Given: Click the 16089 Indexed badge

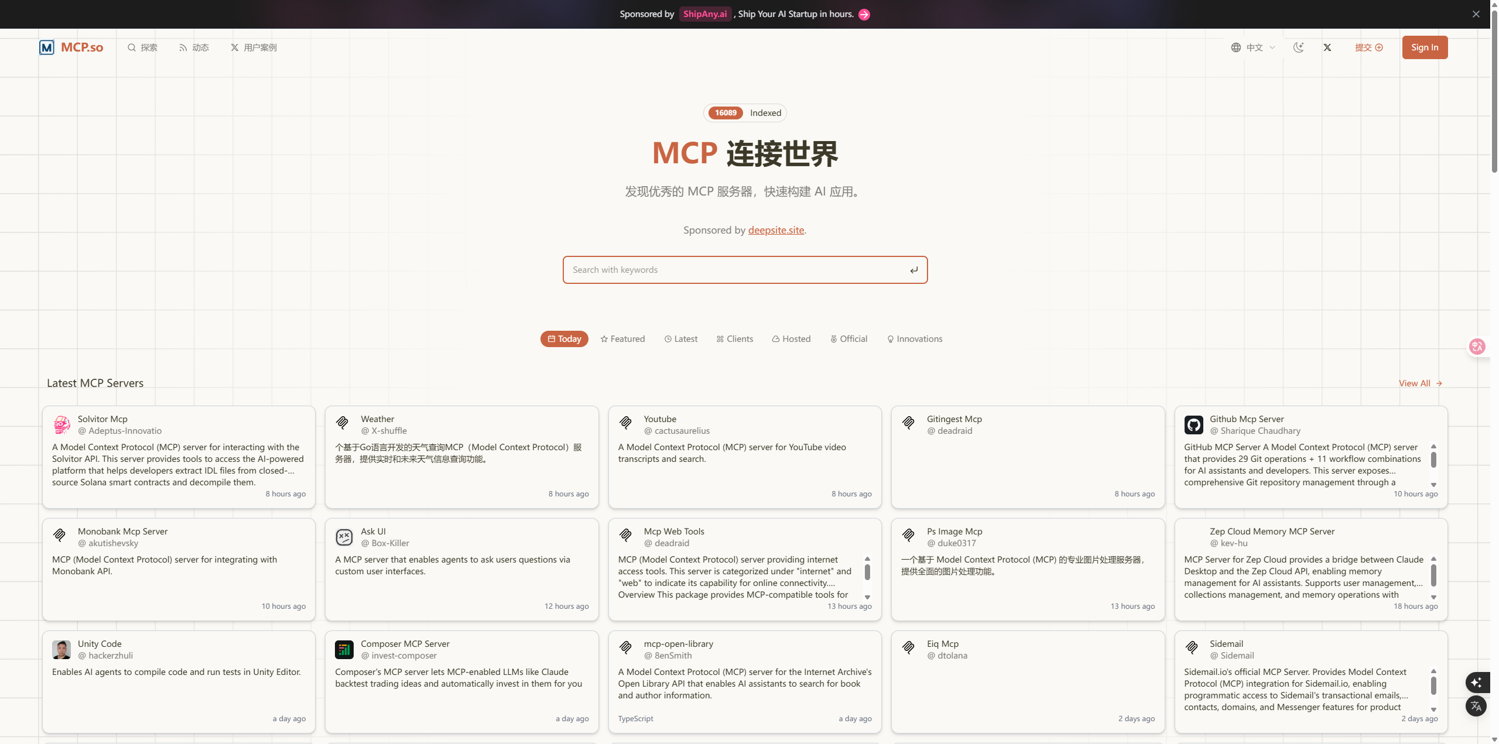Looking at the screenshot, I should pos(745,113).
